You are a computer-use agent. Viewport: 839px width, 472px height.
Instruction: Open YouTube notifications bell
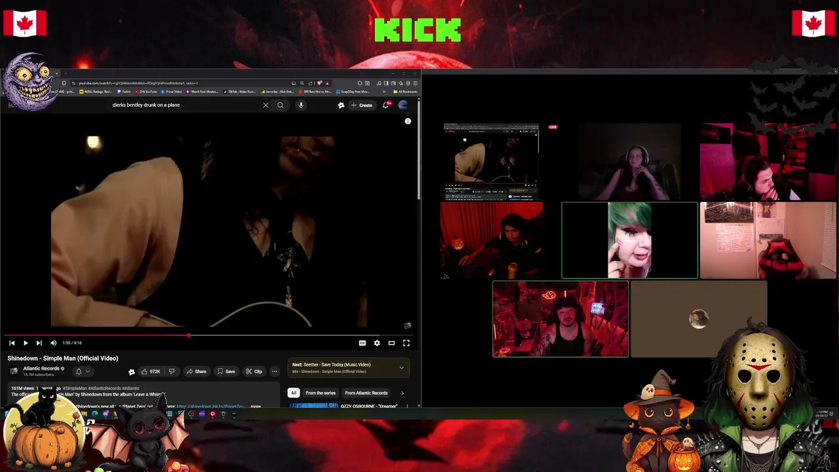[x=386, y=105]
